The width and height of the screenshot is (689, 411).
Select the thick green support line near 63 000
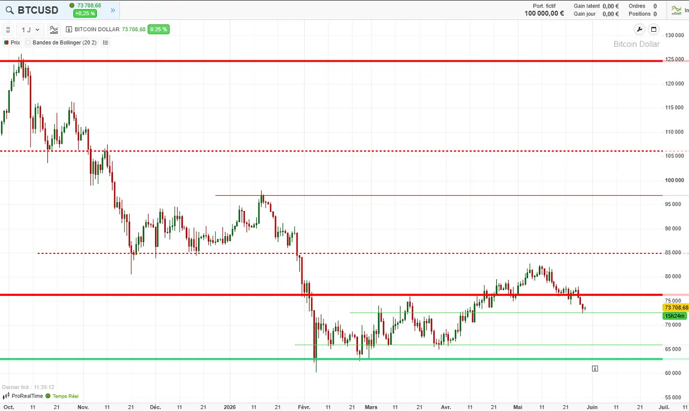point(331,359)
